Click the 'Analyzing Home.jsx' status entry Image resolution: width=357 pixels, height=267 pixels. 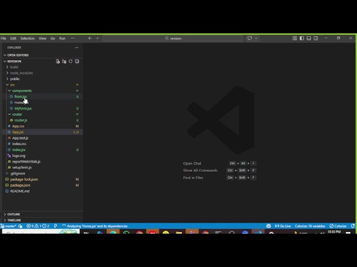click(95, 226)
